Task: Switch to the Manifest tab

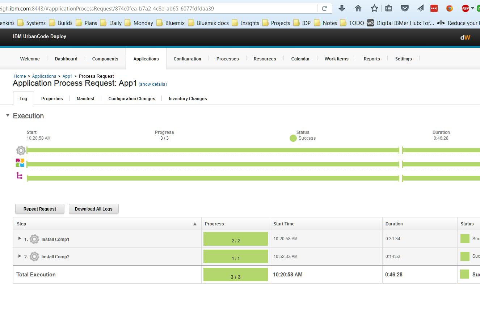Action: (85, 98)
